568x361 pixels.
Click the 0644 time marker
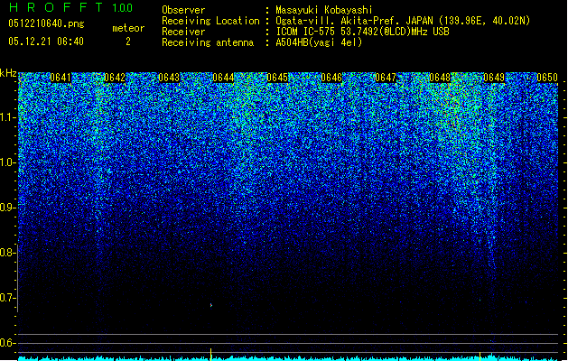(x=223, y=78)
